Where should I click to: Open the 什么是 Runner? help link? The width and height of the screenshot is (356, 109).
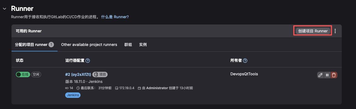point(115,17)
